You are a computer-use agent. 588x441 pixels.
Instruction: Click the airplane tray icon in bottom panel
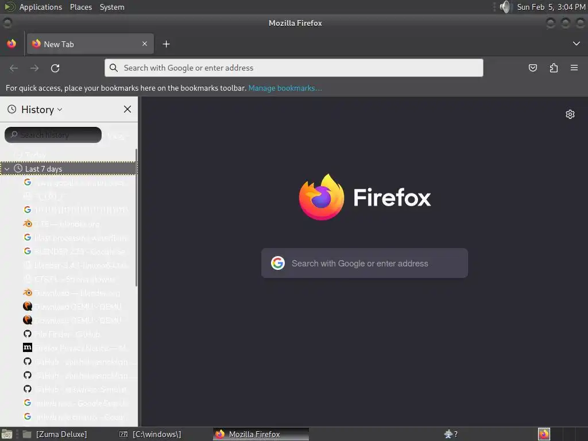(x=448, y=434)
